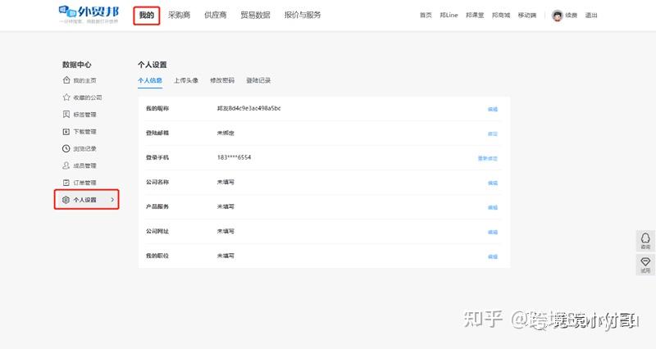Click the home icon beside 我的主页
The width and height of the screenshot is (656, 349).
coord(66,79)
